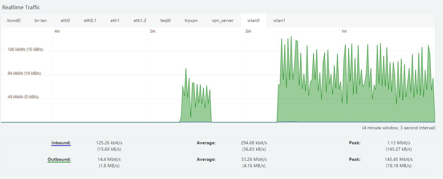The image size is (443, 179).
Task: Open the vpn_server tab
Action: [223, 20]
